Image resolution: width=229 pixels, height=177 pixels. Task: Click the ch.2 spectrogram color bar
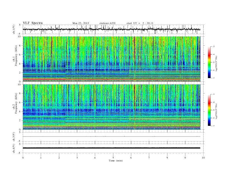(209, 110)
